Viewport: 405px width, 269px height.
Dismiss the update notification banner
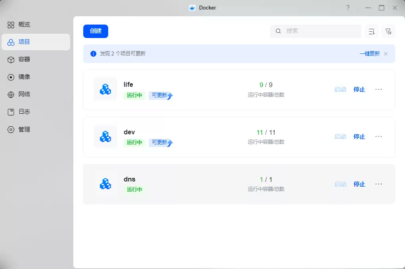point(386,54)
